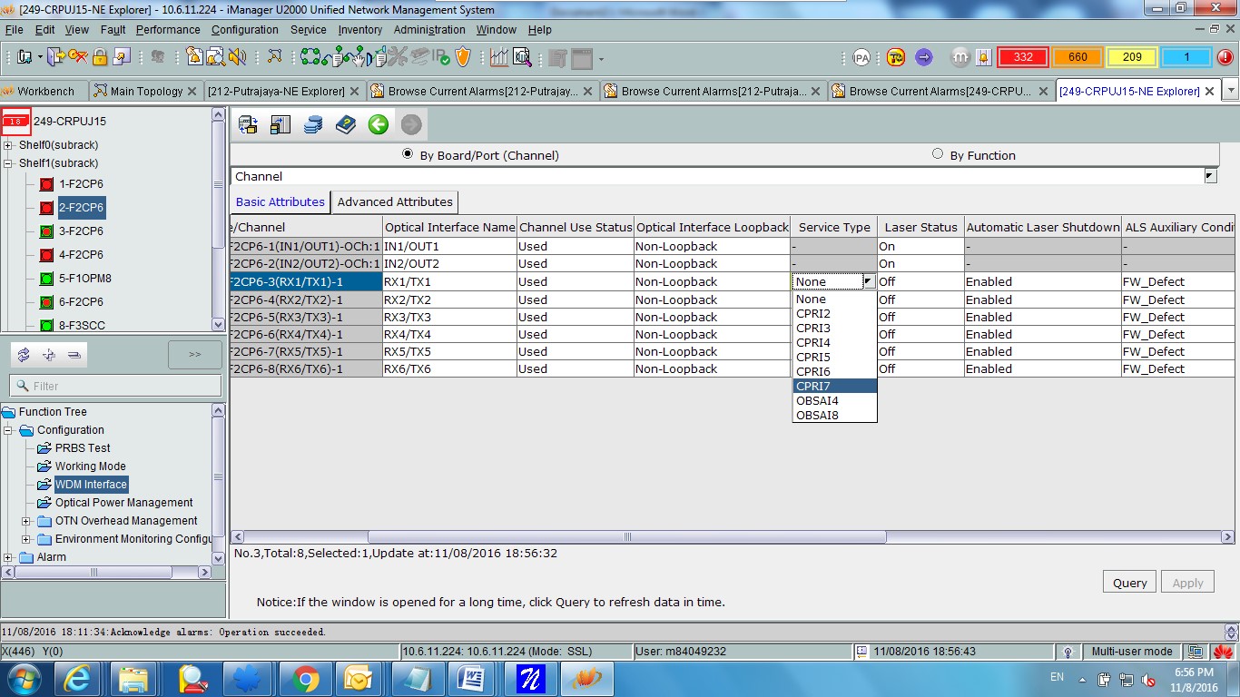
Task: Open Internet Explorer from the taskbar
Action: 78,679
